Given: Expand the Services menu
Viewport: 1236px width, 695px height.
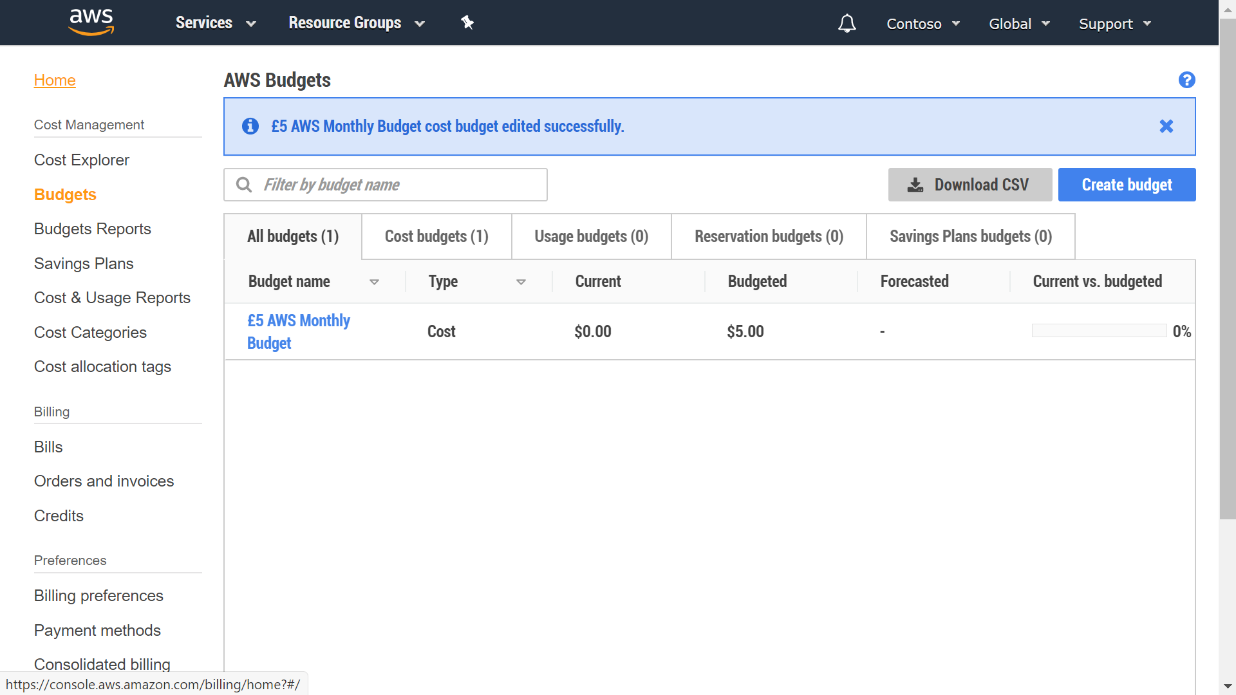Looking at the screenshot, I should 216,23.
